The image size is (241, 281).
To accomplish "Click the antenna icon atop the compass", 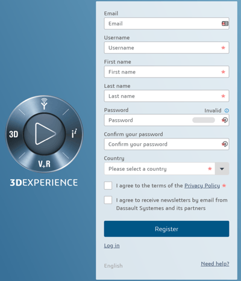I will pyautogui.click(x=44, y=103).
